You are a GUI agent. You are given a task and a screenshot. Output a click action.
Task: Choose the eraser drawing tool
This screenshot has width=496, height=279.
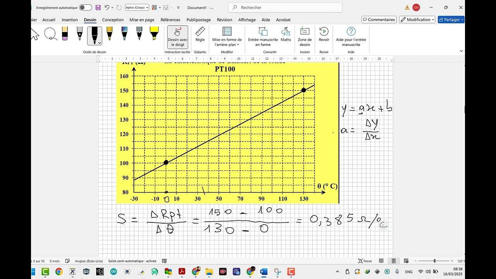pos(65,34)
